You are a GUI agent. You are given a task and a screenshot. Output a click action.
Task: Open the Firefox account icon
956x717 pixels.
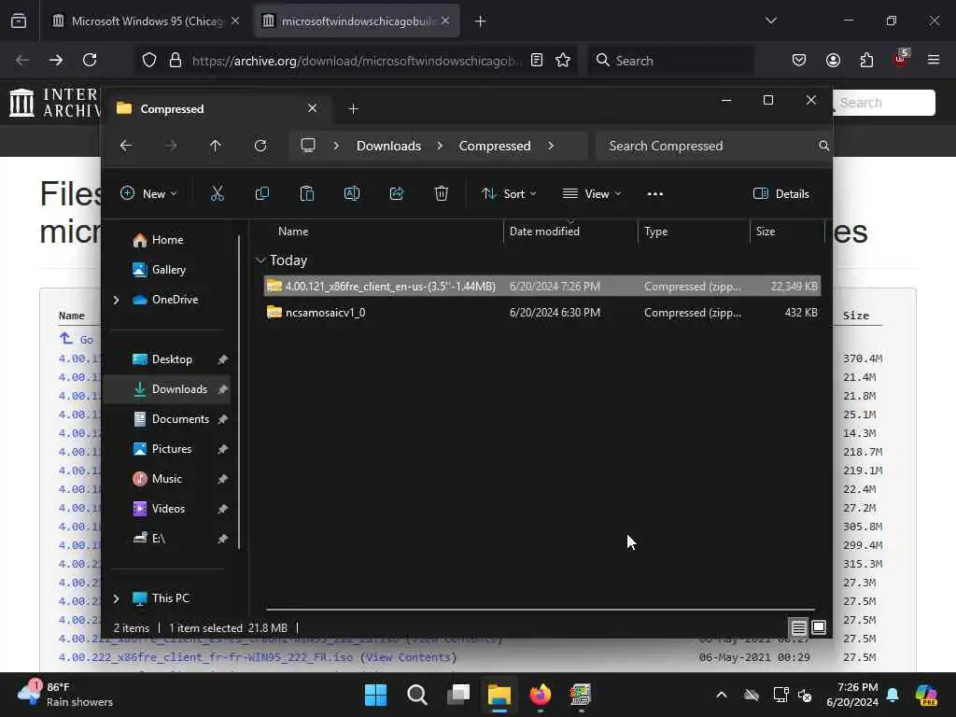tap(833, 60)
